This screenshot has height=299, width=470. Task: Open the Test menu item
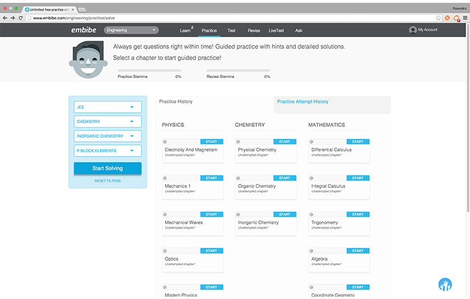pos(231,31)
